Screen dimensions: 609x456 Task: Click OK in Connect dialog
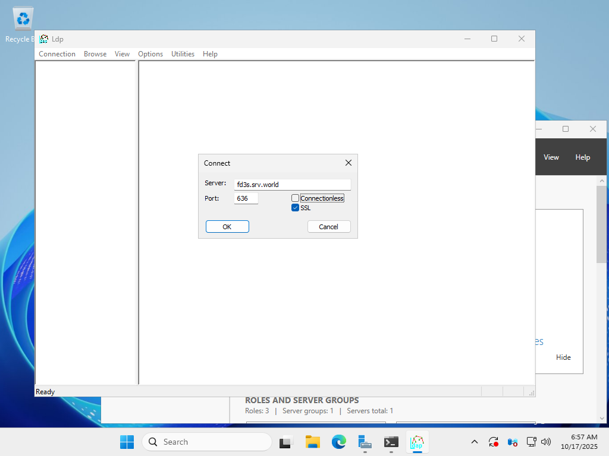227,227
